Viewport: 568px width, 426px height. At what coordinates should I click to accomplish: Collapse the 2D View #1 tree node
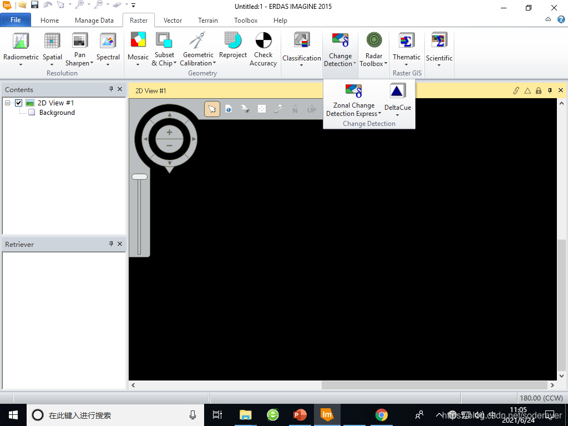[7, 103]
